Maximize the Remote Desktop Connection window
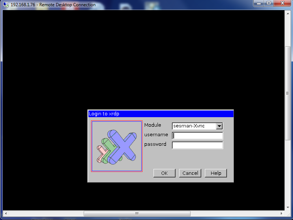Viewport: 293px width, 220px height. tap(268, 3)
